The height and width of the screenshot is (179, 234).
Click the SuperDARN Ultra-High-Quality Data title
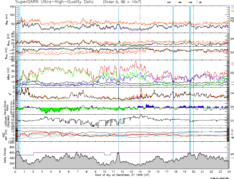pos(53,2)
